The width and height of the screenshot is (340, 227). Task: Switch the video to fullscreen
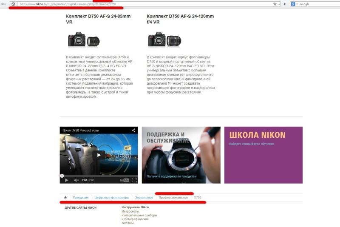click(134, 180)
